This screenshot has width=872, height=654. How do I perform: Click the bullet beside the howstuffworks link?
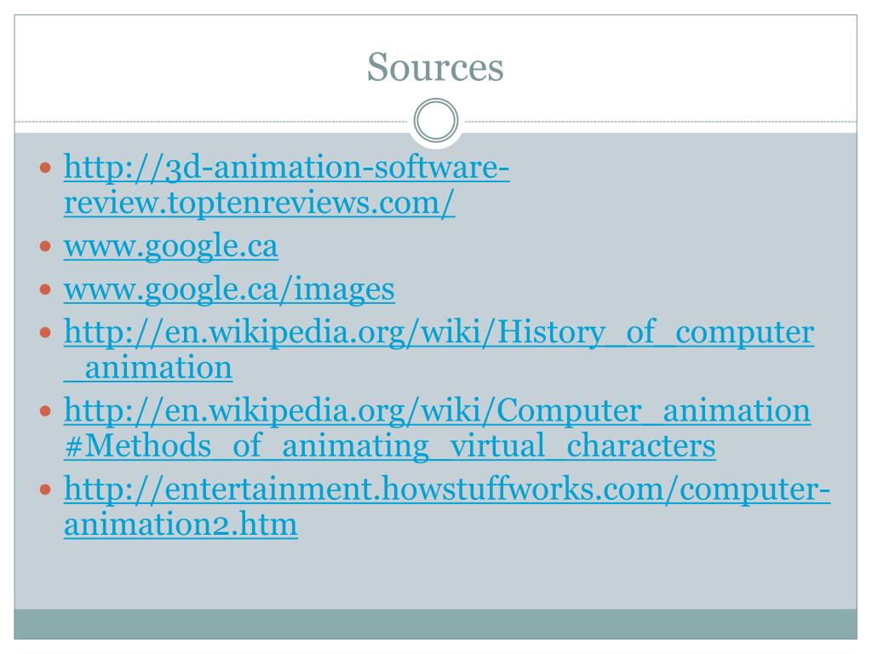point(46,490)
